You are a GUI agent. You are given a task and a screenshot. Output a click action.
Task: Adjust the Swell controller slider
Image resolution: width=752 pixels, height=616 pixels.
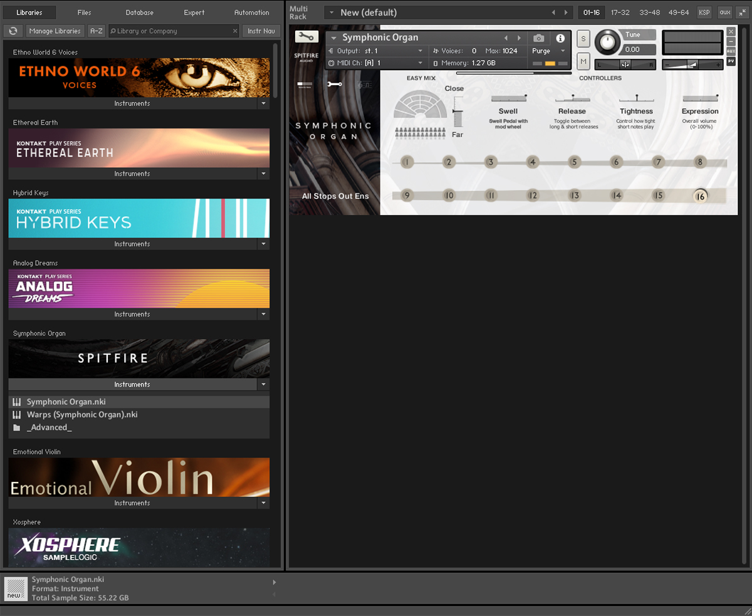click(508, 98)
